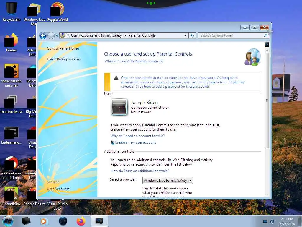Click the Back navigation arrow
The width and height of the screenshot is (302, 227).
43,35
